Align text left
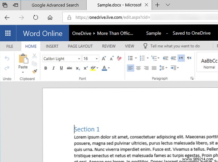 (x=130, y=68)
